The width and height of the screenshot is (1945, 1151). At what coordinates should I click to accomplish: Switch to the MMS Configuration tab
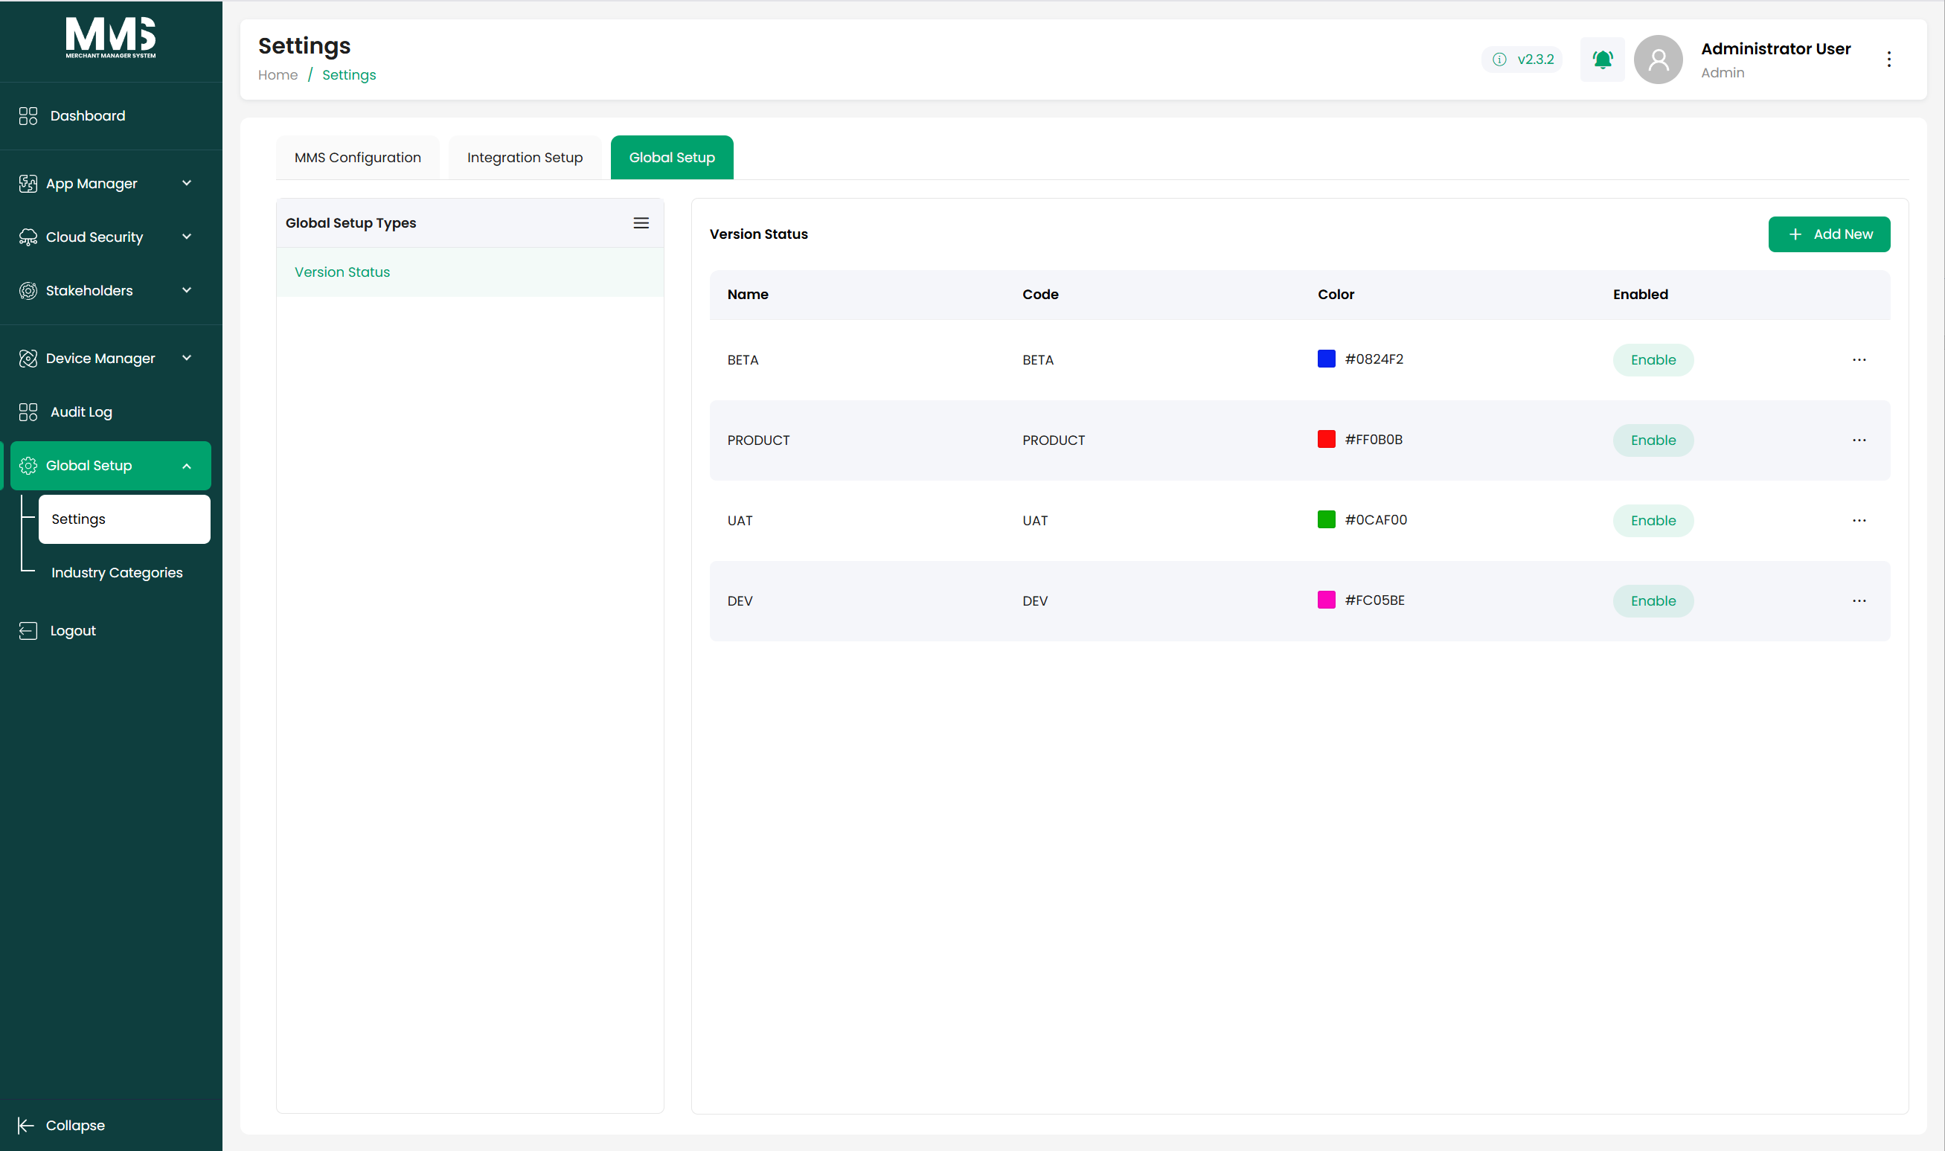[x=357, y=158]
